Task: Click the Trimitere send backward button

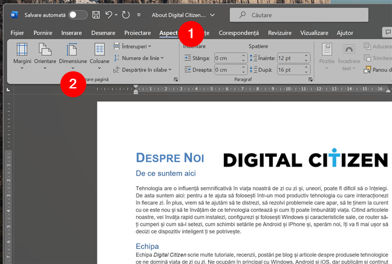Action: [377, 58]
